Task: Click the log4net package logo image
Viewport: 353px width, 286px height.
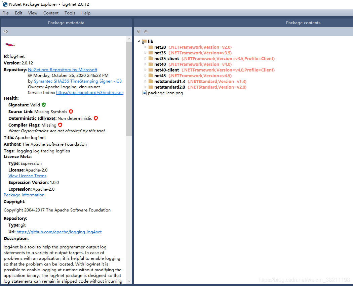Action: point(10,45)
